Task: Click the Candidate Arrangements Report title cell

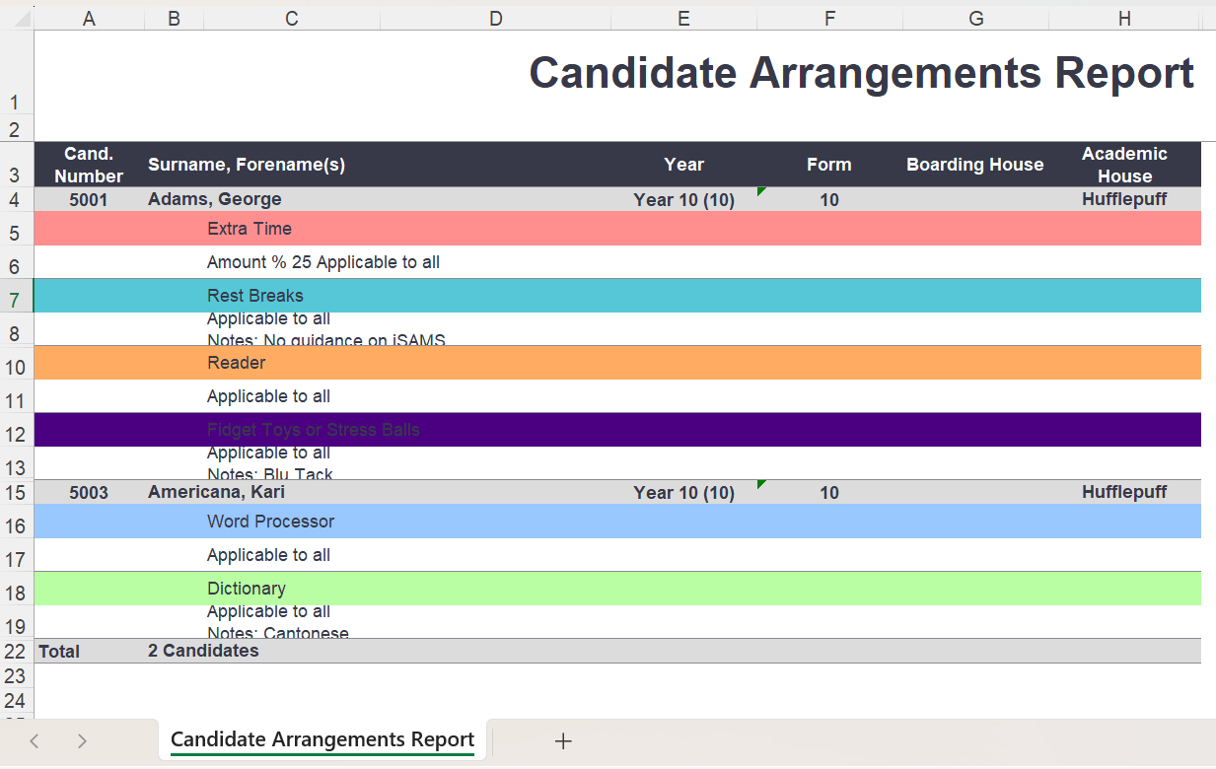Action: point(861,74)
